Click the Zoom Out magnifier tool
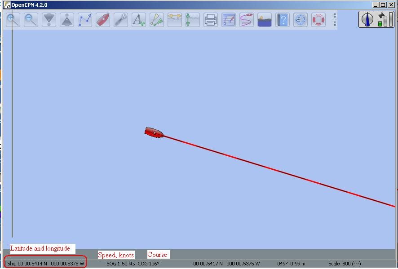Viewport: 398px width, 269px height. pyautogui.click(x=31, y=20)
